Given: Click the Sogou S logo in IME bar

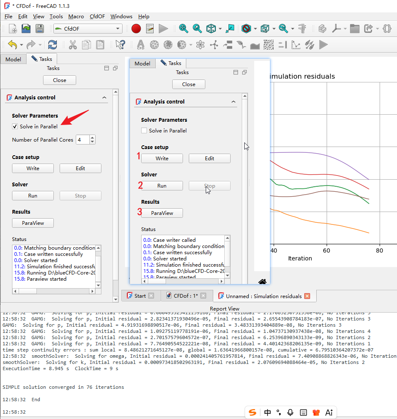Looking at the screenshot, I should (x=253, y=412).
